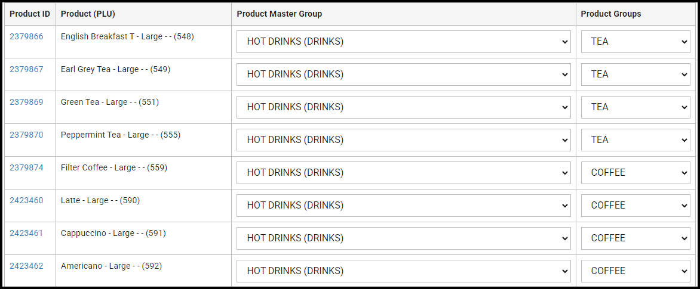Open product 2379870 details link
Viewport: 700px width, 289px height.
26,135
